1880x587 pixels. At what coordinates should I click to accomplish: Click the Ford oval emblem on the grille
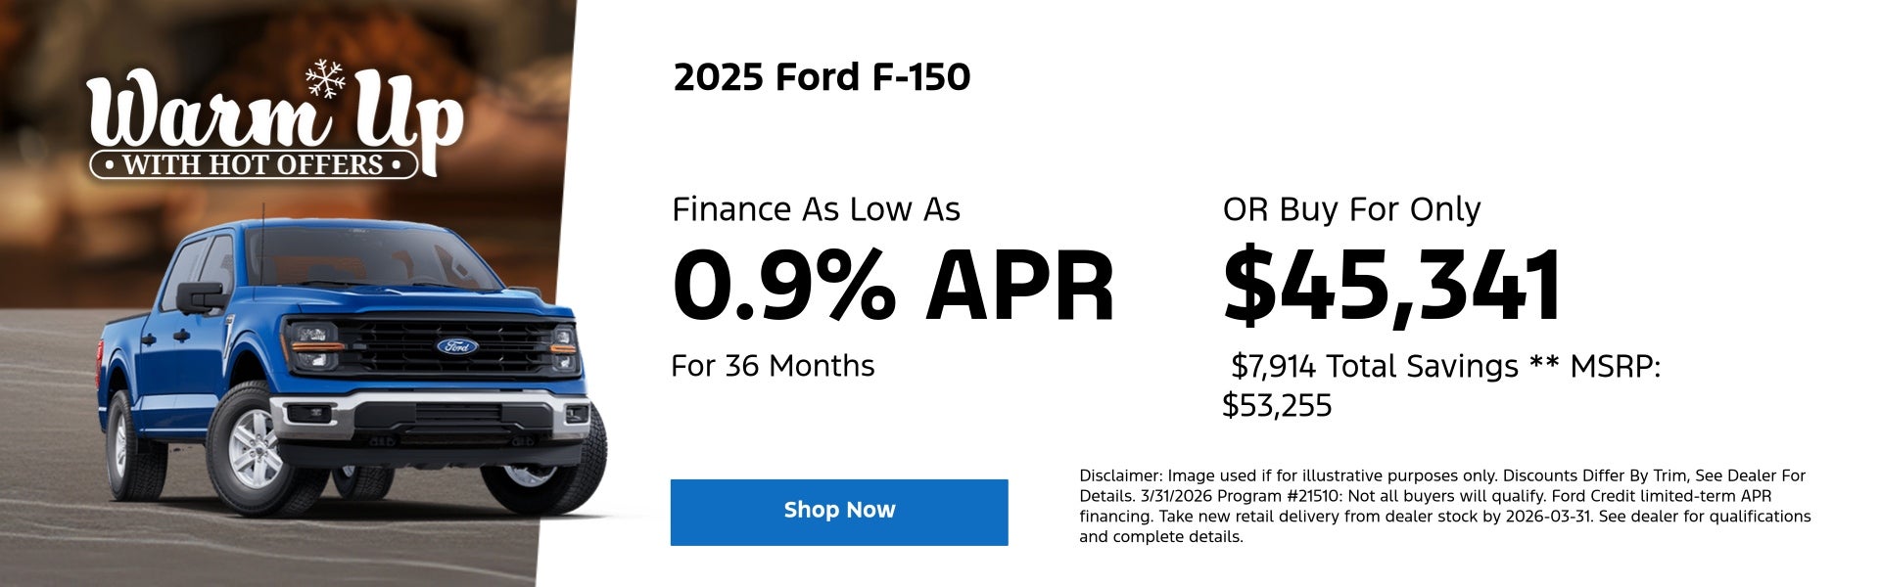456,346
